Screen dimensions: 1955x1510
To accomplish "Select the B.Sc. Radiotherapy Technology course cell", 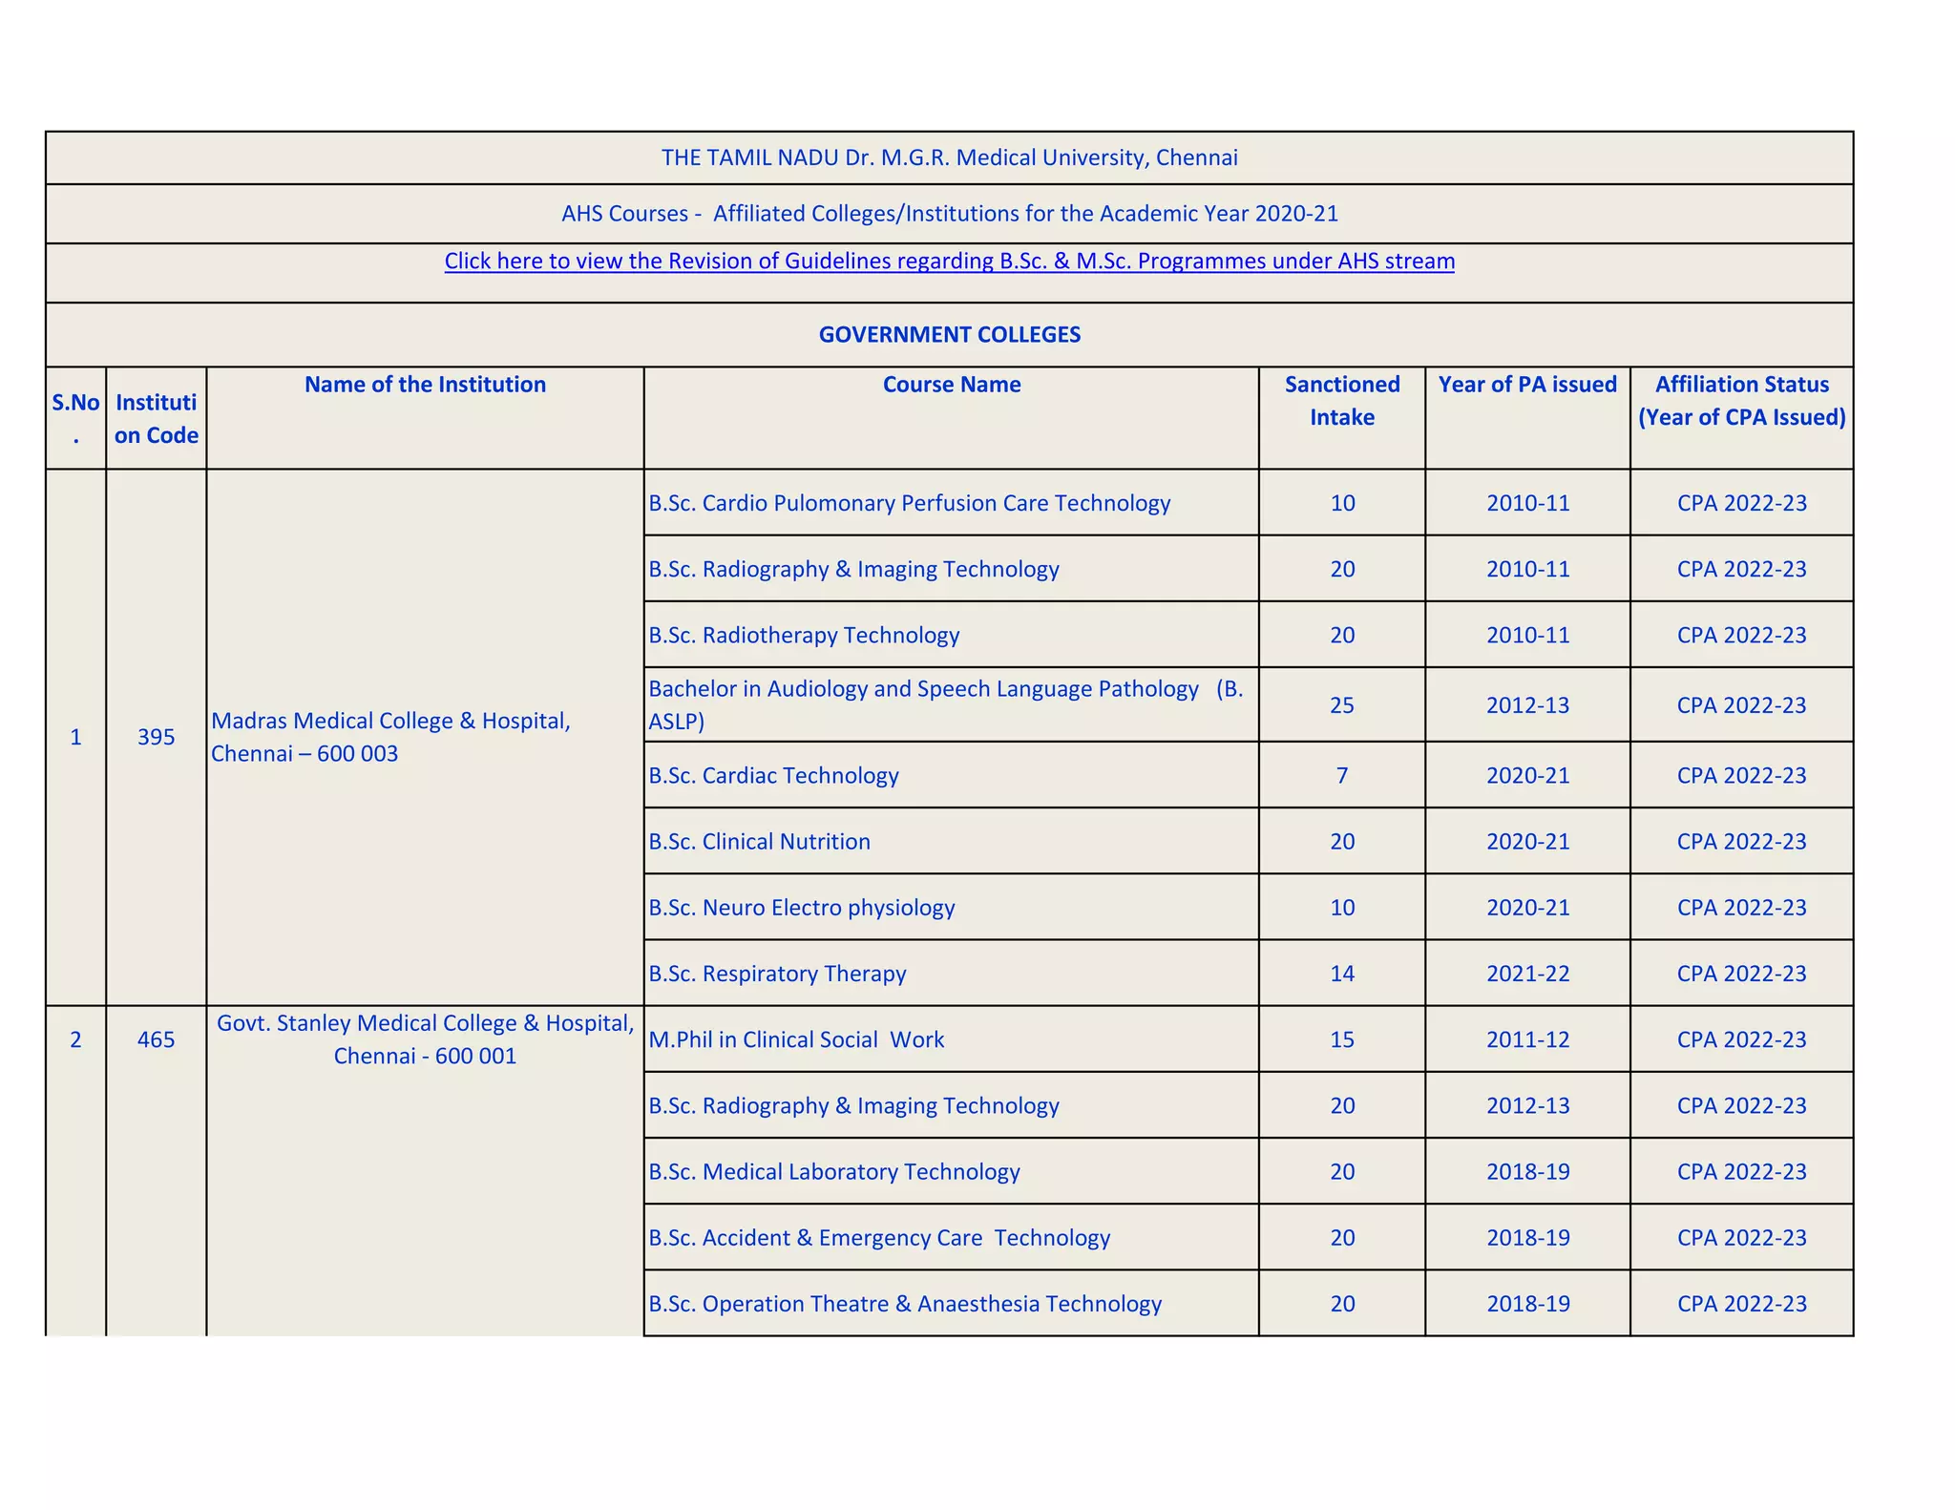I will tap(804, 636).
